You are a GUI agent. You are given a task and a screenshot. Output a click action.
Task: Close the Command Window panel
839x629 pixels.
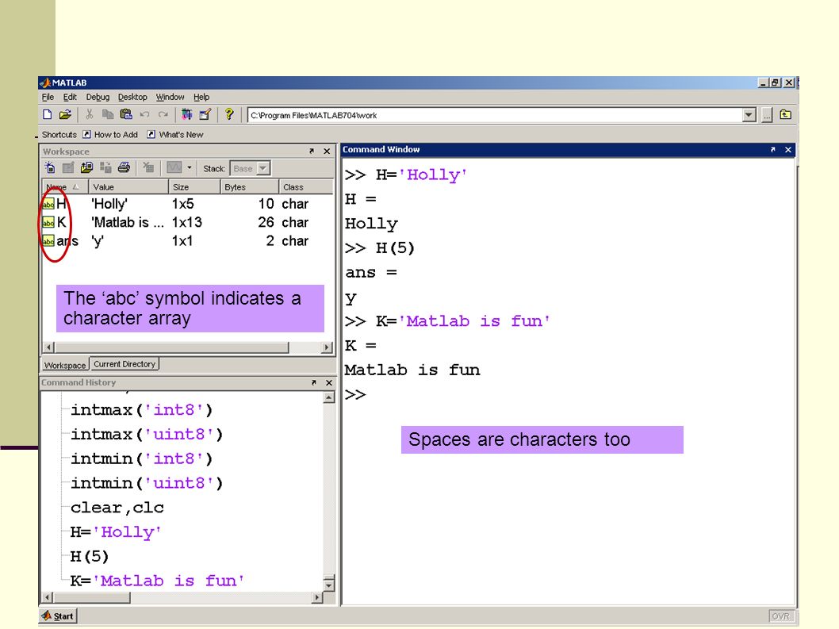788,150
